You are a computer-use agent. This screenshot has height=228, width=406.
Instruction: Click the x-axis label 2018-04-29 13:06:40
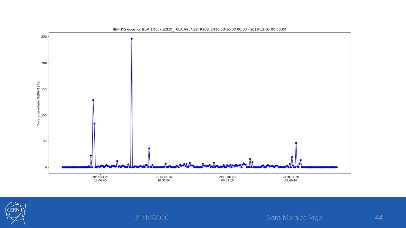100,179
